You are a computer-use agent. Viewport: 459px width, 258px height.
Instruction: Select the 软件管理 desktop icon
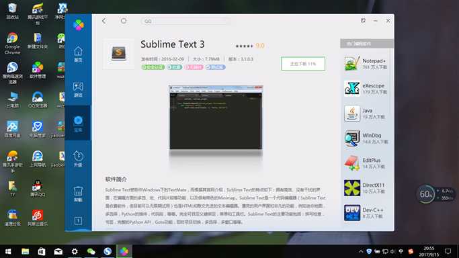38,70
